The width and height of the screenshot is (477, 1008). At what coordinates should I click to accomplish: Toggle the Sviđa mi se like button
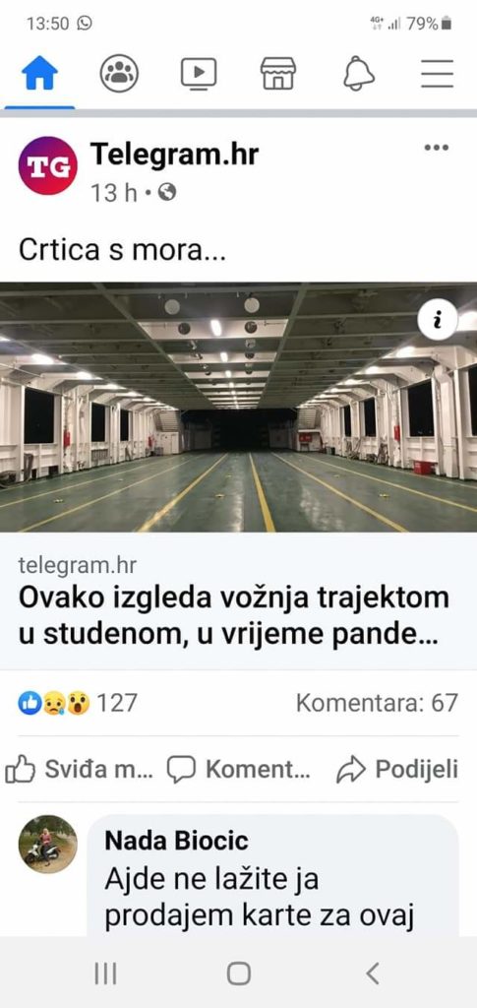(79, 770)
